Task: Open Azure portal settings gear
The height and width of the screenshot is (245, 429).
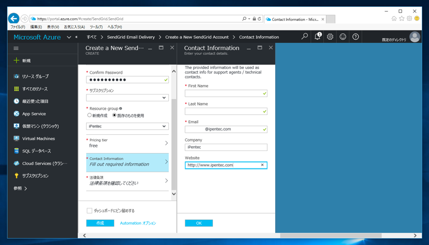Action: point(330,37)
